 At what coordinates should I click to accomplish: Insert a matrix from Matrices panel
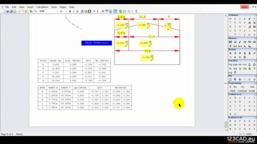tap(230, 42)
